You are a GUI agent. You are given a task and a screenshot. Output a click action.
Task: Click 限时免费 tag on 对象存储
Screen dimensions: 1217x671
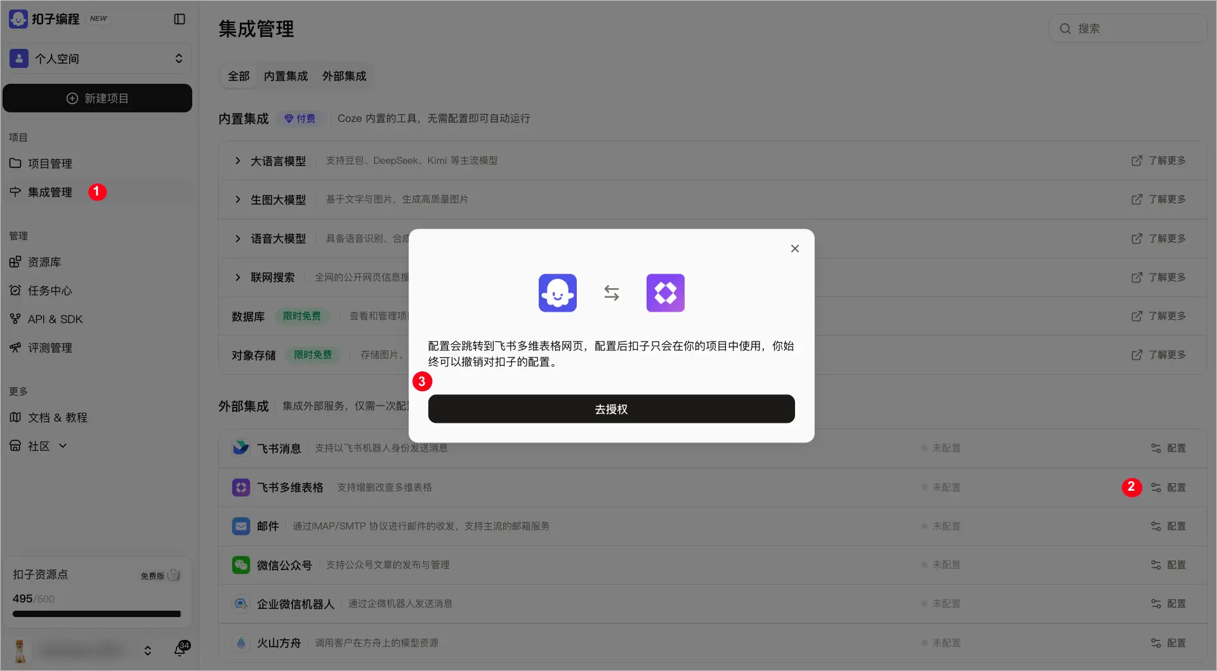[x=313, y=355]
